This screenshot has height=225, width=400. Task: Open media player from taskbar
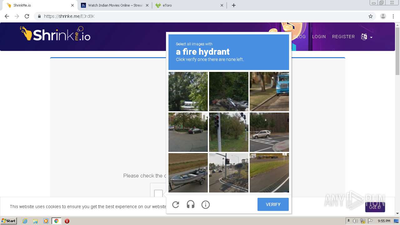(46, 221)
